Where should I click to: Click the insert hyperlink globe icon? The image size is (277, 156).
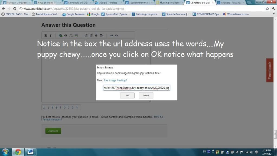click(x=61, y=36)
